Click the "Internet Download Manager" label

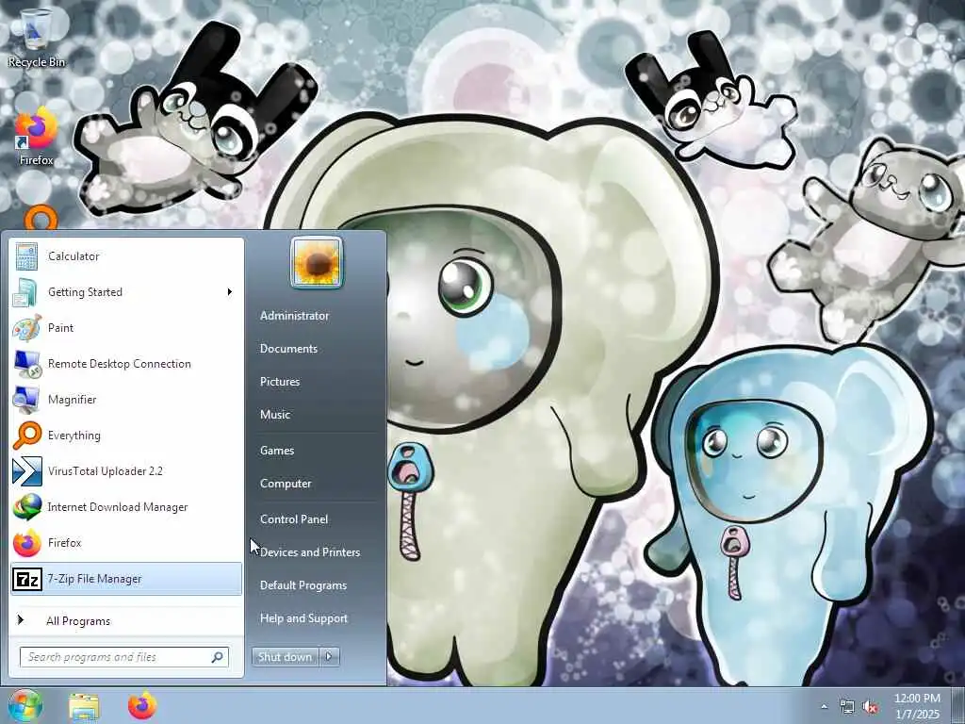click(x=118, y=506)
